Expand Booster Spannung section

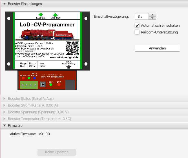pos(5,112)
